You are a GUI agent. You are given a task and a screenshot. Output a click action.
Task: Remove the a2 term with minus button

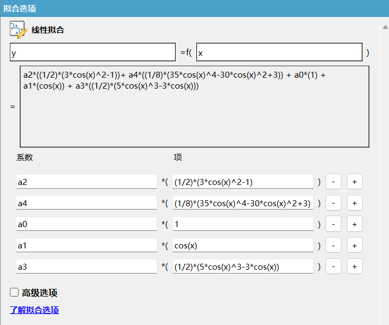(x=333, y=182)
